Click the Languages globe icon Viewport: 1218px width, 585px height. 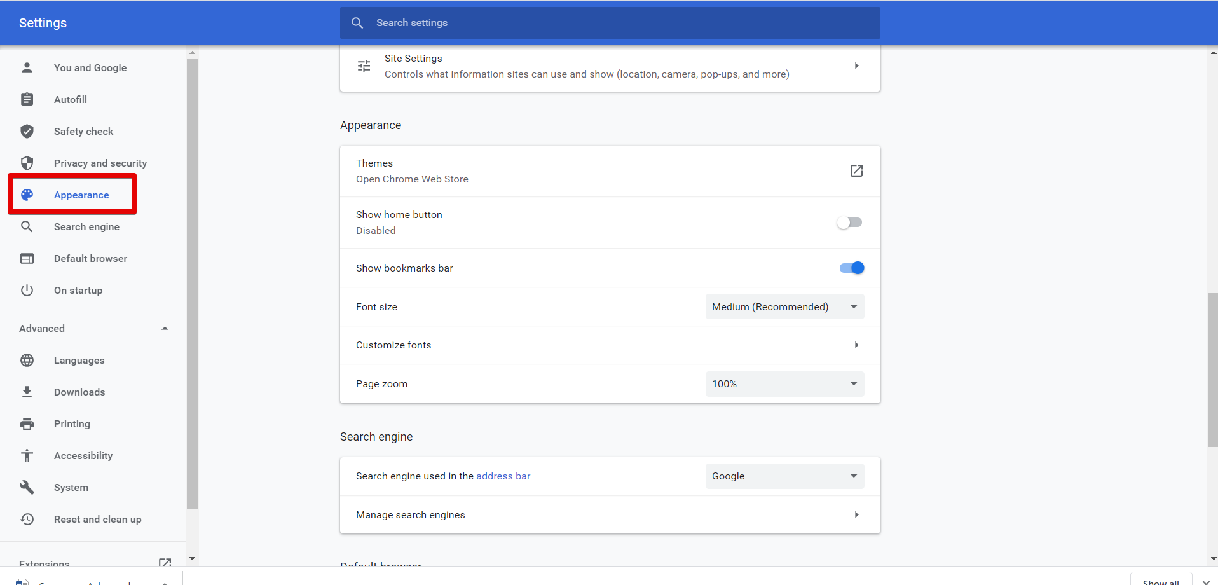(27, 360)
